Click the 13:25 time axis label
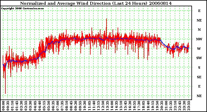 [107, 106]
